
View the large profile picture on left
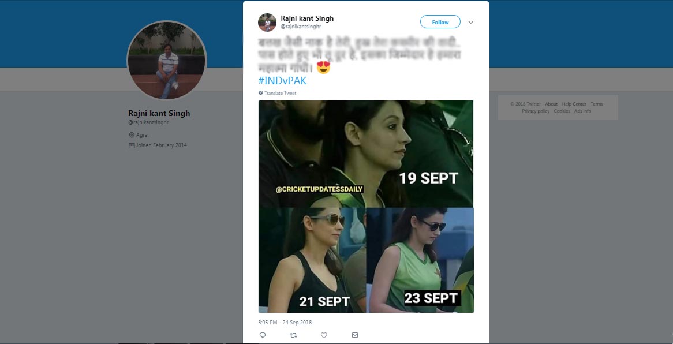166,61
